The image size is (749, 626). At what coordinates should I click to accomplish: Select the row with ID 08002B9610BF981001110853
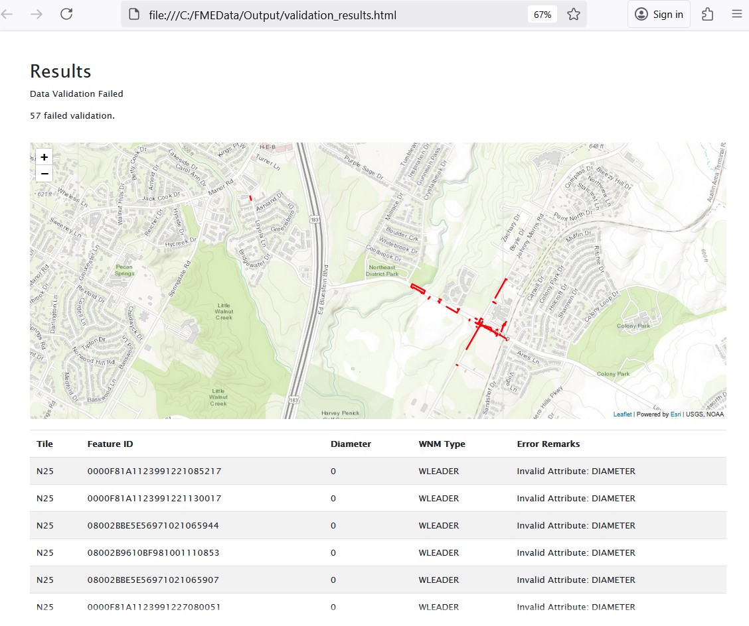tap(153, 552)
